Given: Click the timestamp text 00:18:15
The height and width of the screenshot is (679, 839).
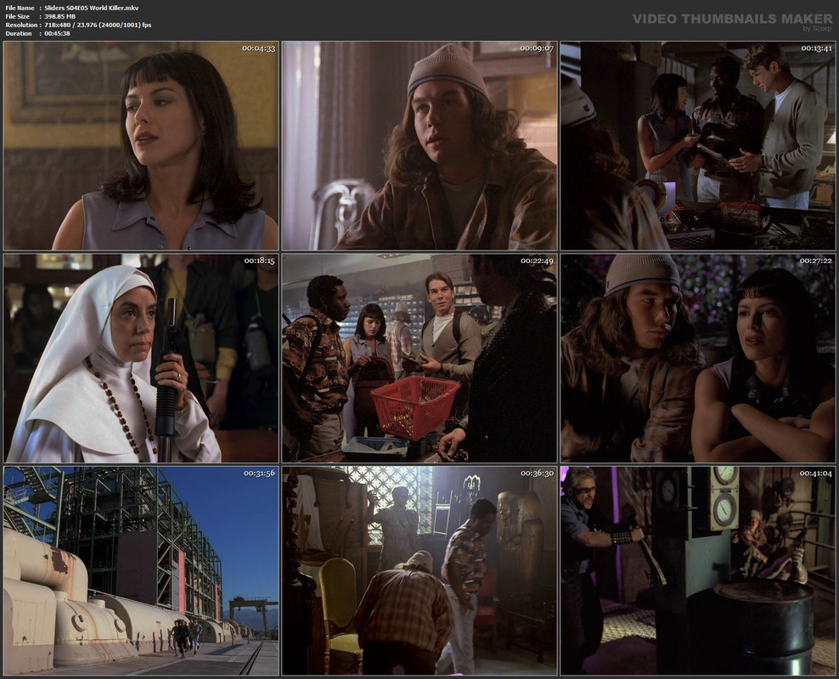Looking at the screenshot, I should pyautogui.click(x=260, y=261).
